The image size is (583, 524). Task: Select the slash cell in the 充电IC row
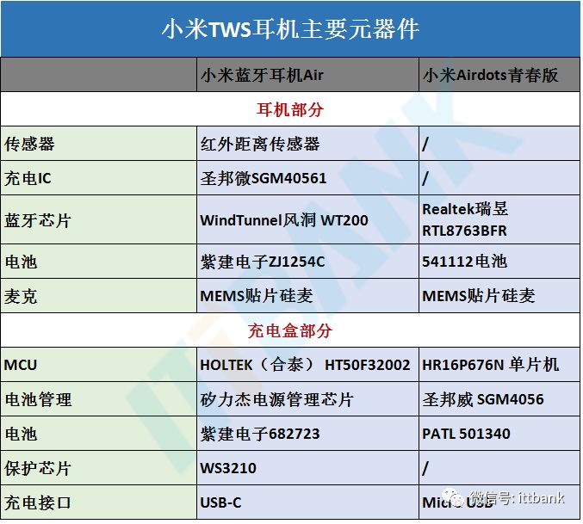499,178
